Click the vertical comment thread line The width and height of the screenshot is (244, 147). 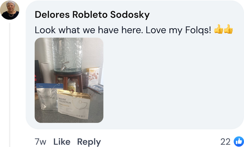10,85
